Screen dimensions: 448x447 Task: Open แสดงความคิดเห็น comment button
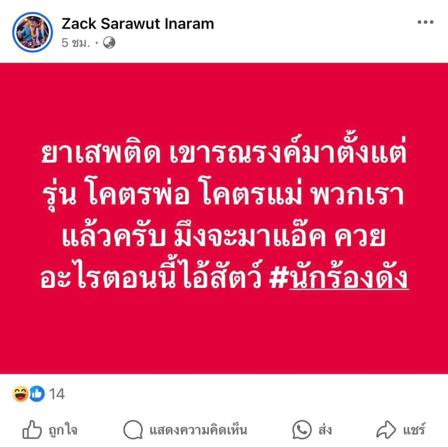pyautogui.click(x=185, y=430)
